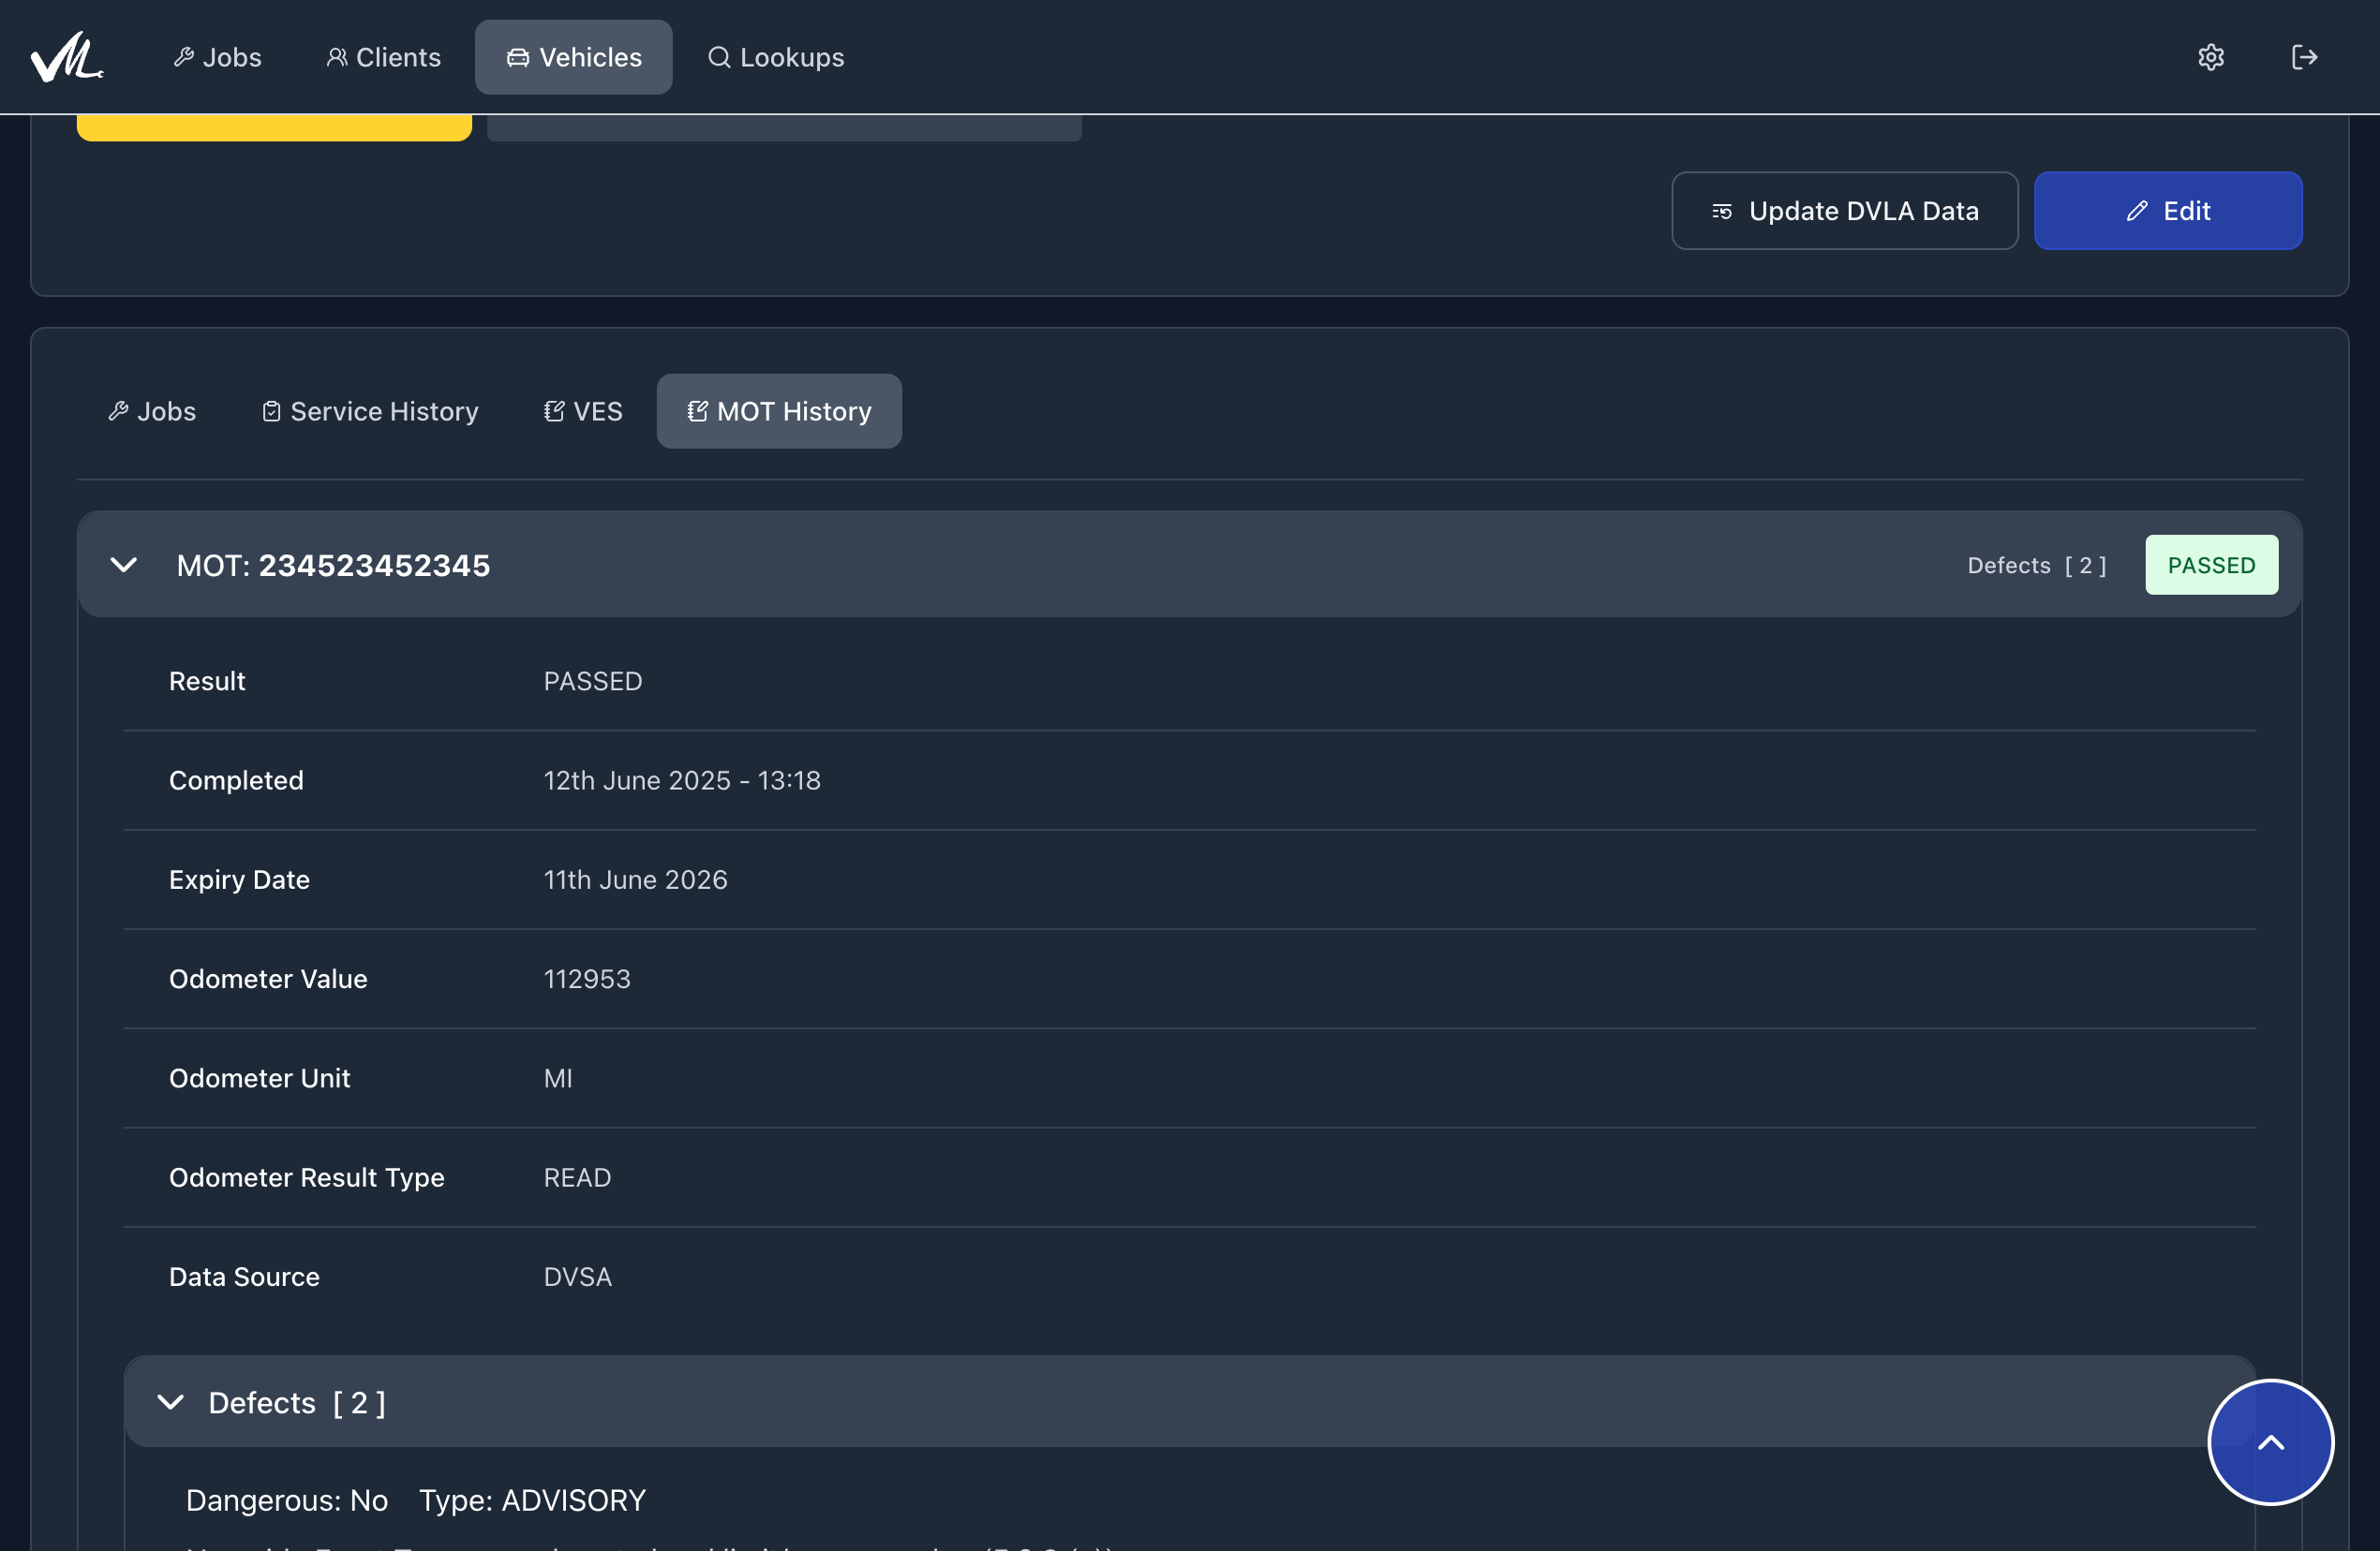
Task: Click the Odometer Result Type field label
Action: point(306,1177)
